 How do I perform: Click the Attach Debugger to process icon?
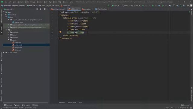pyautogui.click(x=163, y=5)
